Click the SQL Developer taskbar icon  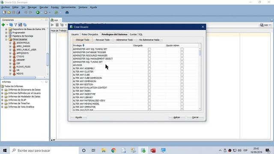143,150
